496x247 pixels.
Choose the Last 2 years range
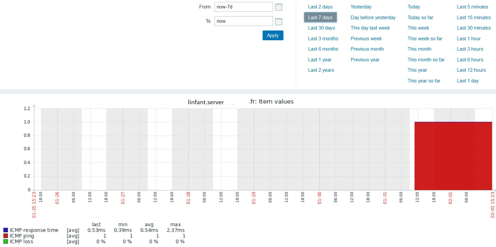321,70
